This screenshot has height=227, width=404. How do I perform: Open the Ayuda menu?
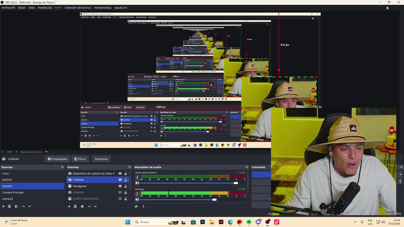pyautogui.click(x=121, y=8)
